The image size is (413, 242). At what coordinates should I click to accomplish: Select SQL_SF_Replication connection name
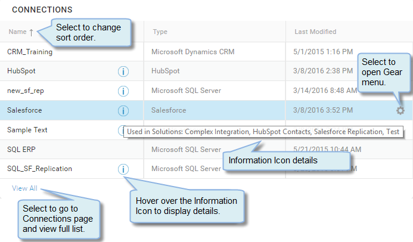pos(39,169)
